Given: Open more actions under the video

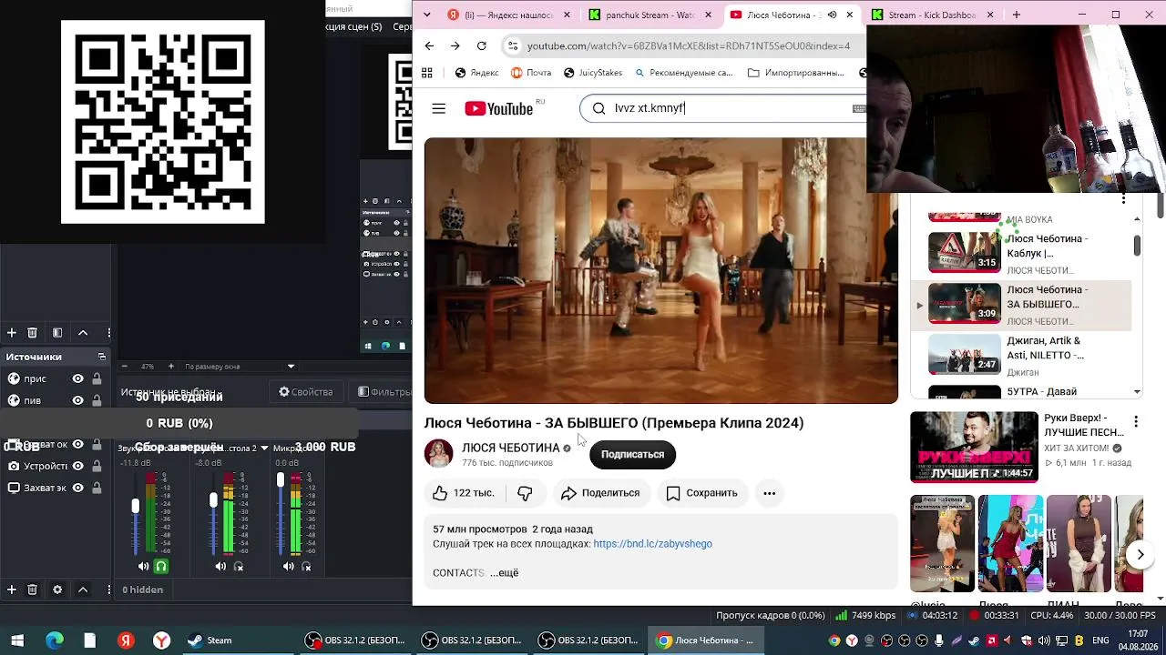Looking at the screenshot, I should pyautogui.click(x=770, y=493).
